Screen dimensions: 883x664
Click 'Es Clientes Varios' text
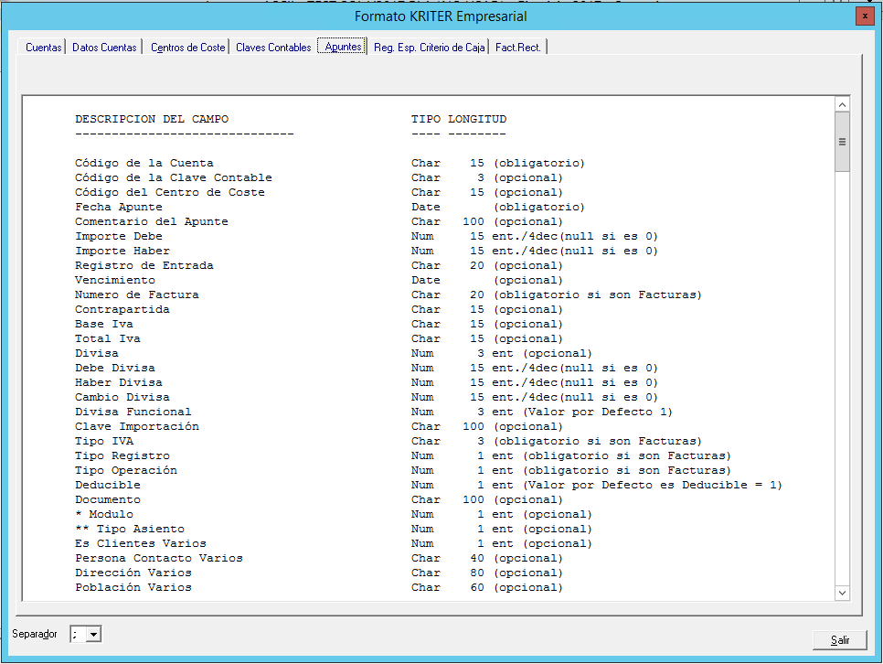(141, 544)
